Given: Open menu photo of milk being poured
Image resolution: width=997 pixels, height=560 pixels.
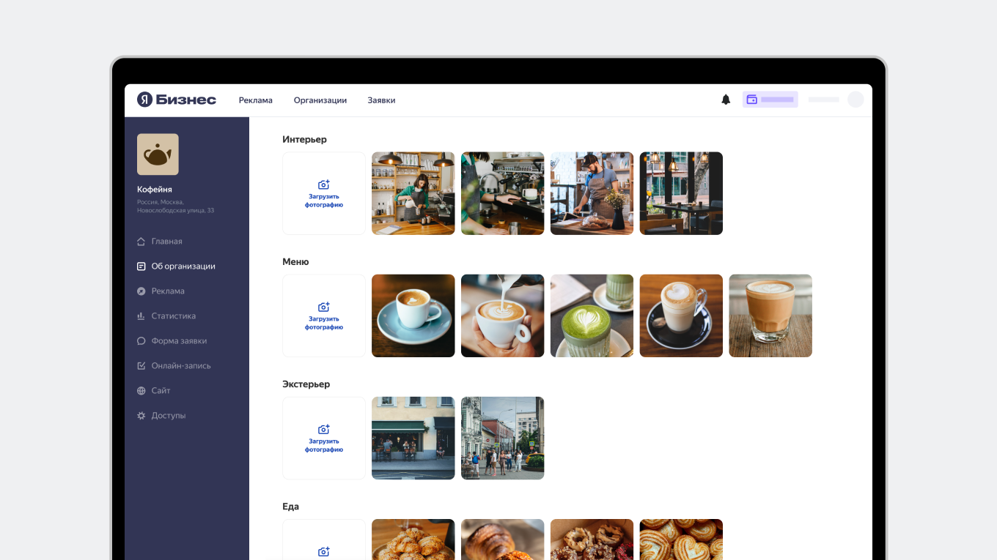Looking at the screenshot, I should (x=503, y=316).
